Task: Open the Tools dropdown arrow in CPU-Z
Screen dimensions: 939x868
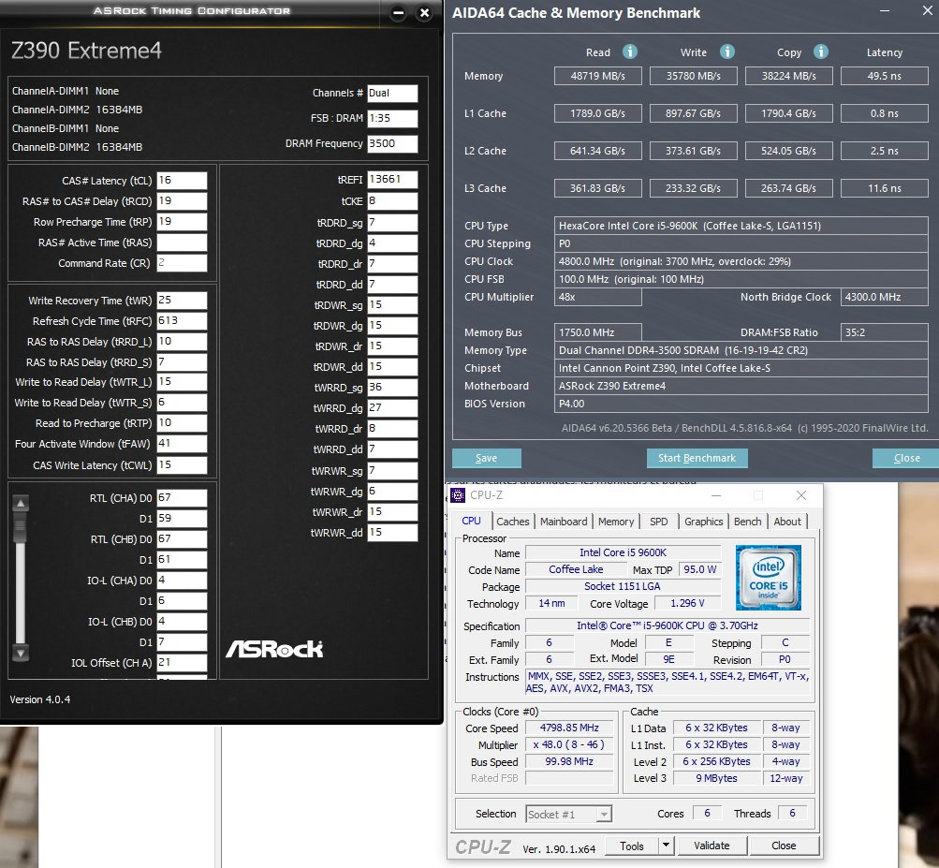Action: pyautogui.click(x=666, y=846)
